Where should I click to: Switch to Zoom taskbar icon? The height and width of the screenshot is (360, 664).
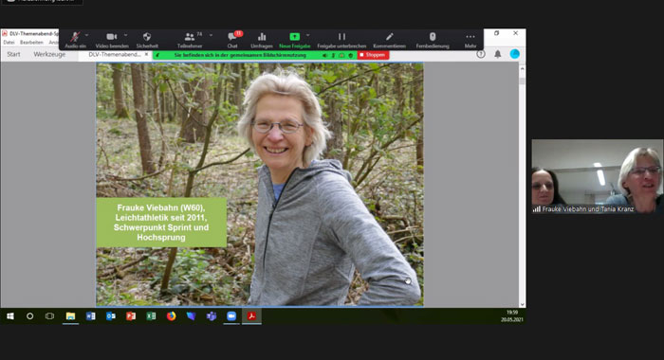coord(231,316)
